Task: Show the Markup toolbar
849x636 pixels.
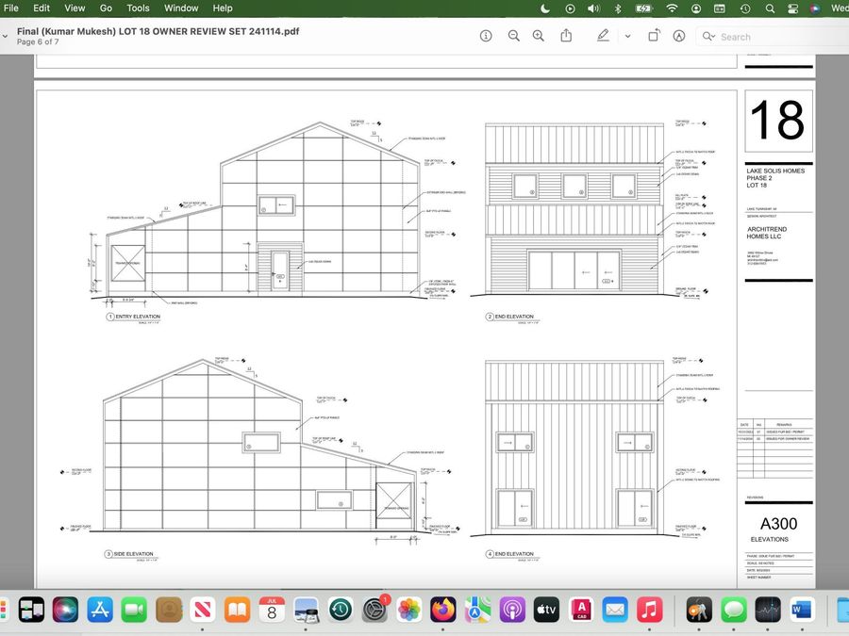Action: click(x=679, y=36)
